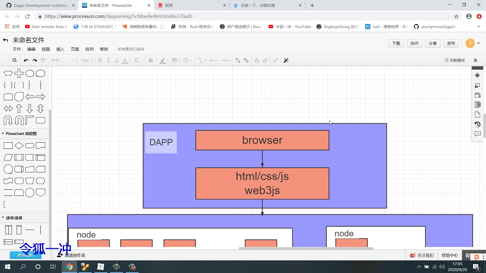Click the 功能查找 search box
This screenshot has width=486, height=273.
(455, 60)
